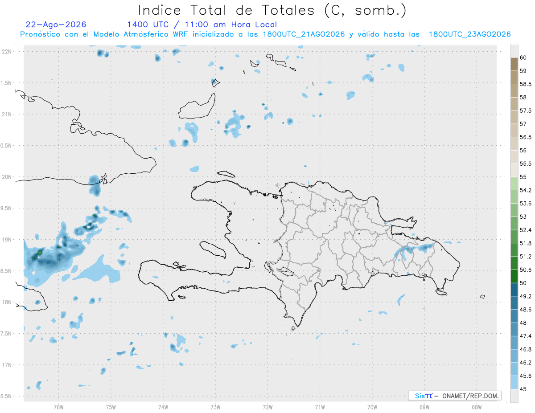Click the colorbar value '53.6'
The height and width of the screenshot is (413, 535).
[x=525, y=204]
